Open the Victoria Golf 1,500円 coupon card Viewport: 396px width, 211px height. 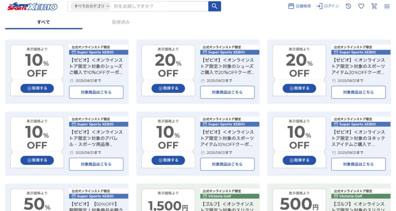click(198, 197)
